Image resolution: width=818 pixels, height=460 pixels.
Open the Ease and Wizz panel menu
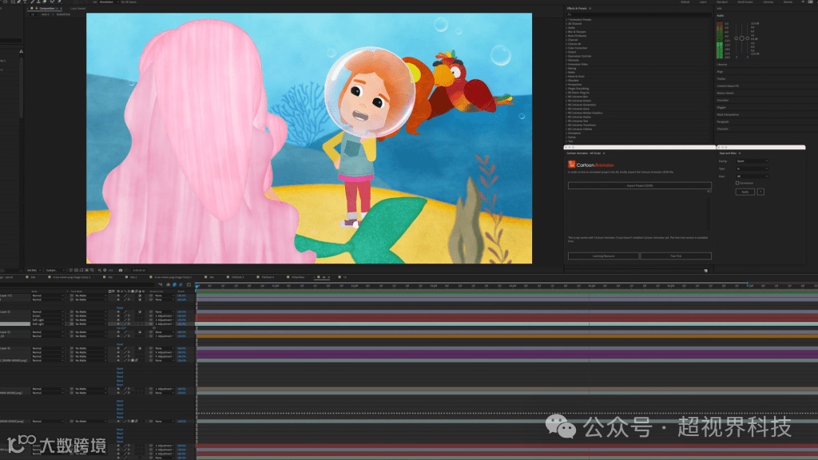click(x=740, y=153)
